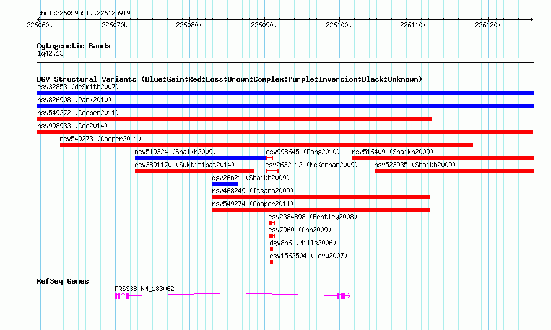Viewport: 551px width, 330px height.
Task: Select the small esv7960 red marker
Action: (272, 236)
